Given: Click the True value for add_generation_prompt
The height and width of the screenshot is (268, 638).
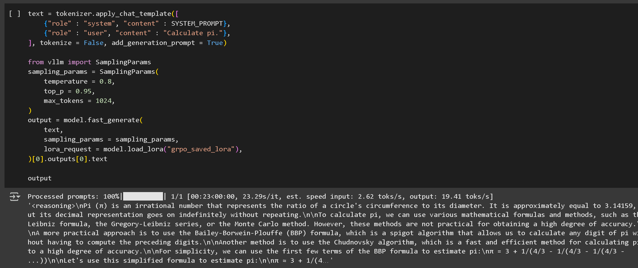Looking at the screenshot, I should (215, 43).
